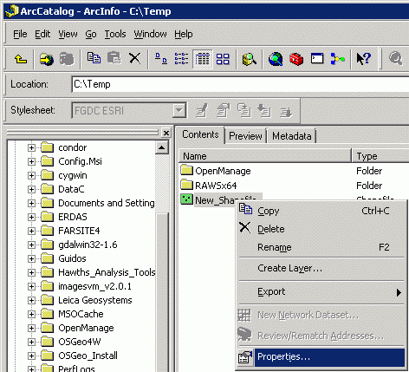409x372 pixels.
Task: Open ArcToolbox red toolbox icon
Action: click(296, 59)
